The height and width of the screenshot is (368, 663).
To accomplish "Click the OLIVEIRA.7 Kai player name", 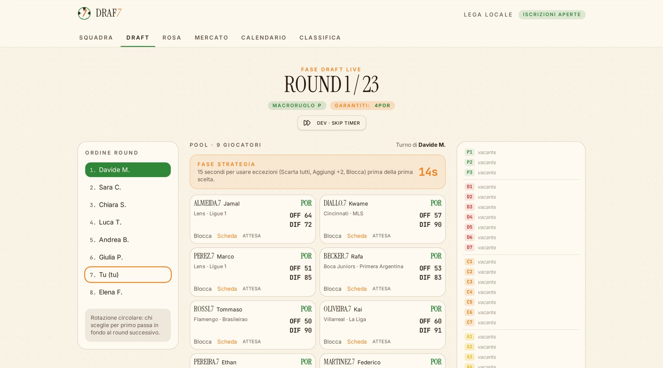I will (x=343, y=309).
